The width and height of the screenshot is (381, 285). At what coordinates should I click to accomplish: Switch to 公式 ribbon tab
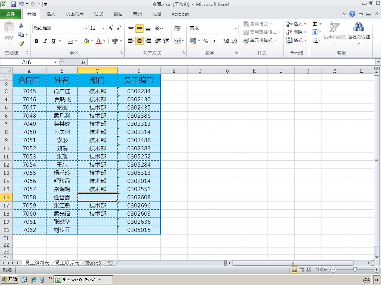98,14
